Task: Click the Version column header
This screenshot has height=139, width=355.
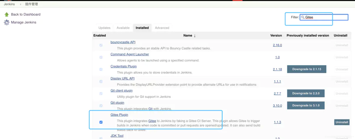Action: tap(276, 35)
